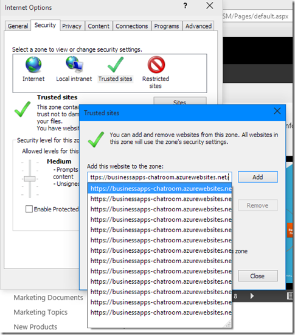
Task: Click the Add button
Action: (x=258, y=177)
